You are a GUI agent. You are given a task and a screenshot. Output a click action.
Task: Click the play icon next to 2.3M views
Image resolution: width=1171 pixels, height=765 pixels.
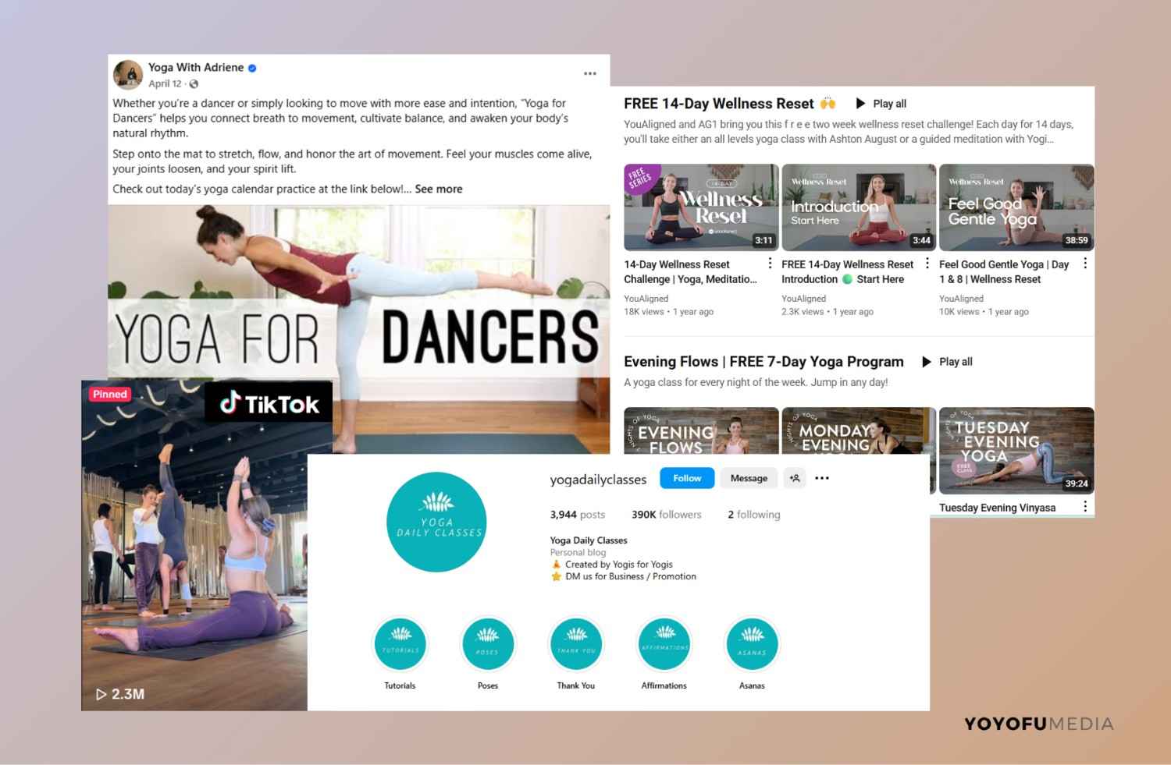99,693
